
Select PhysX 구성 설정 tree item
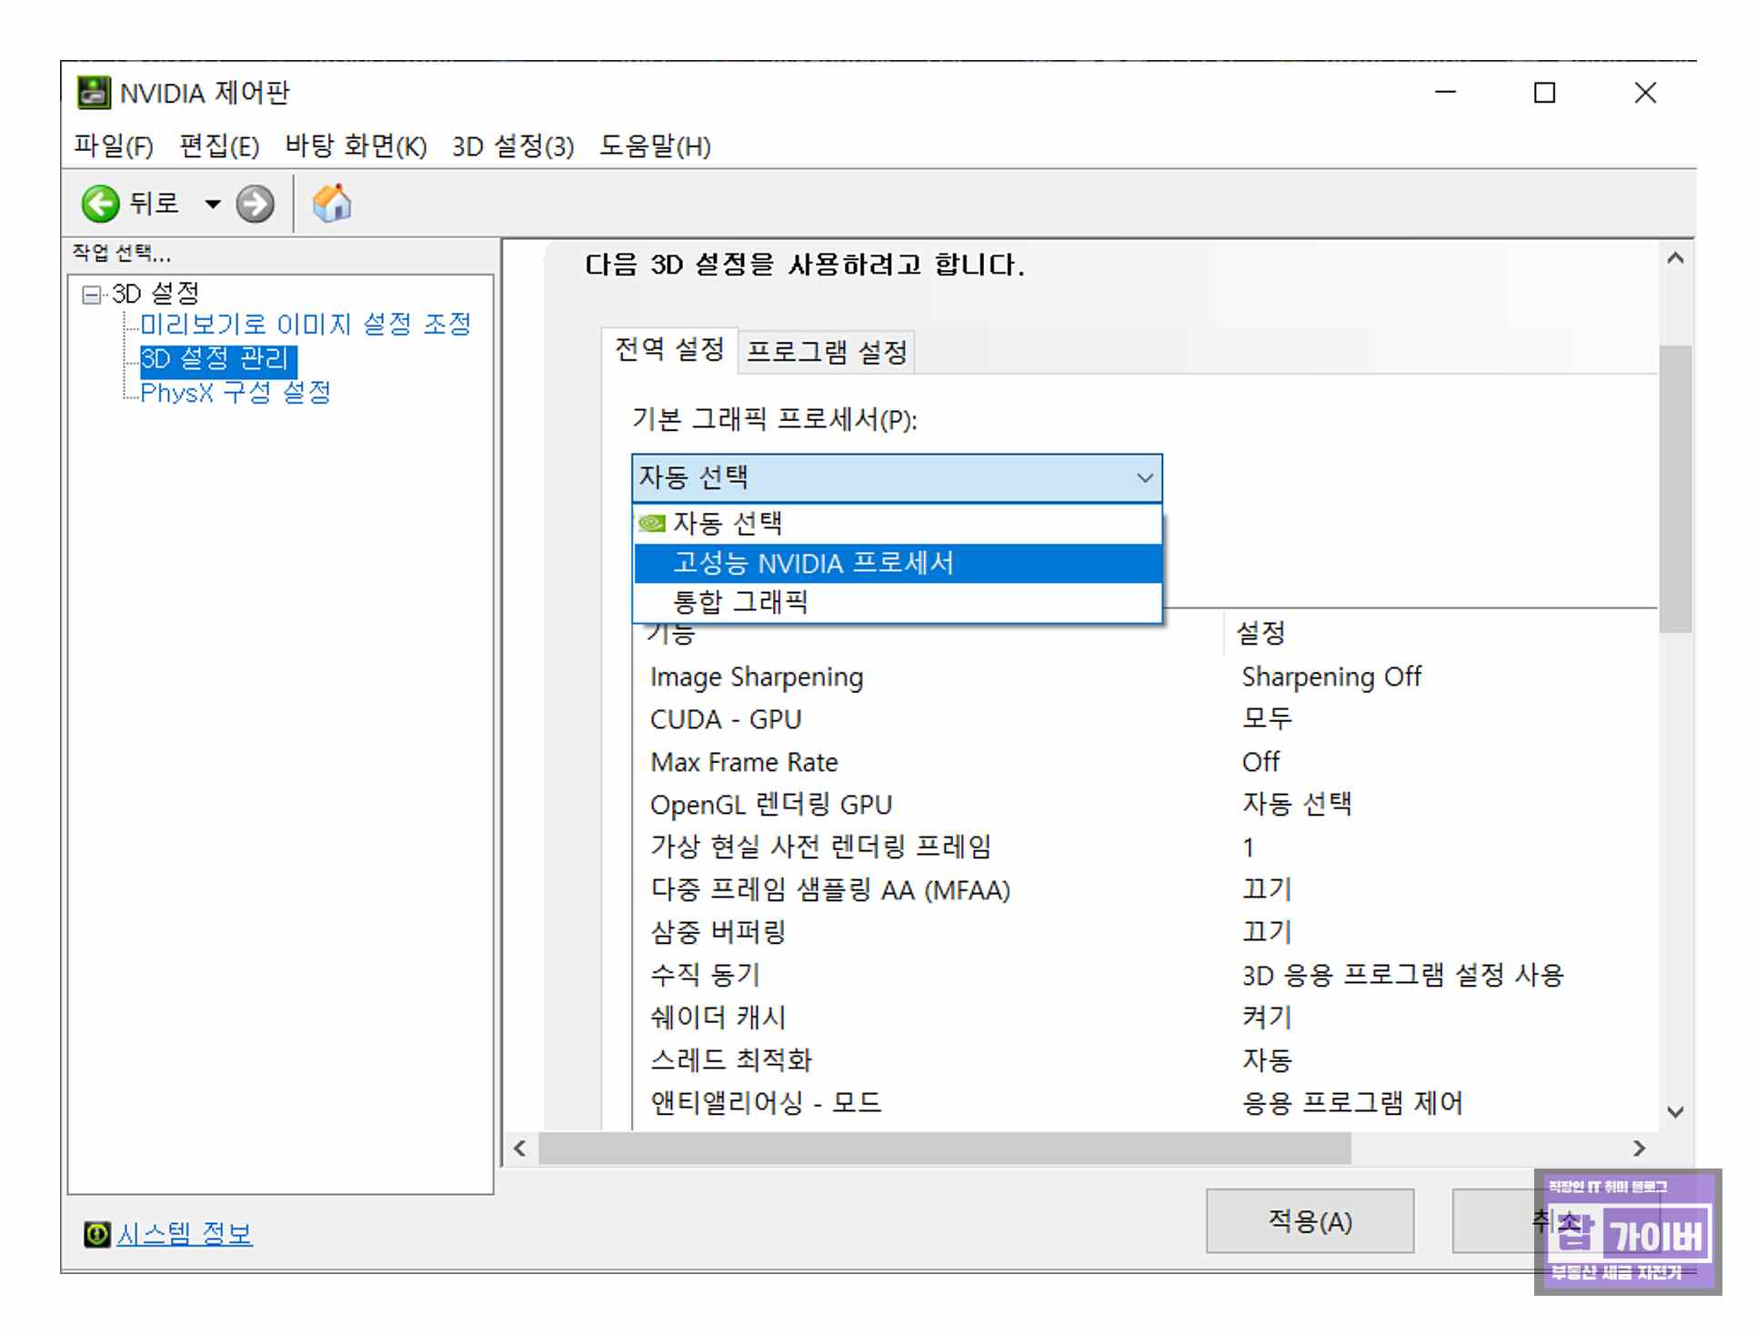(x=236, y=393)
